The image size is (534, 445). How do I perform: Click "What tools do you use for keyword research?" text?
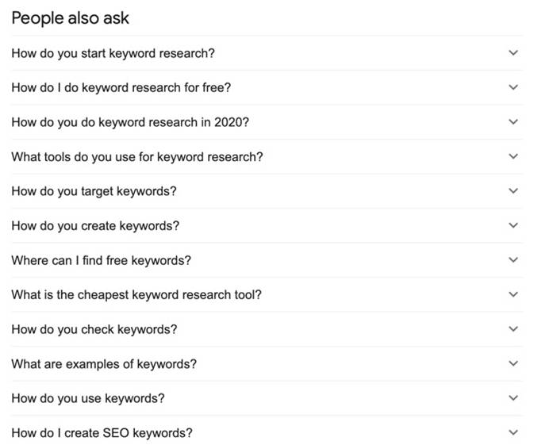(x=136, y=156)
